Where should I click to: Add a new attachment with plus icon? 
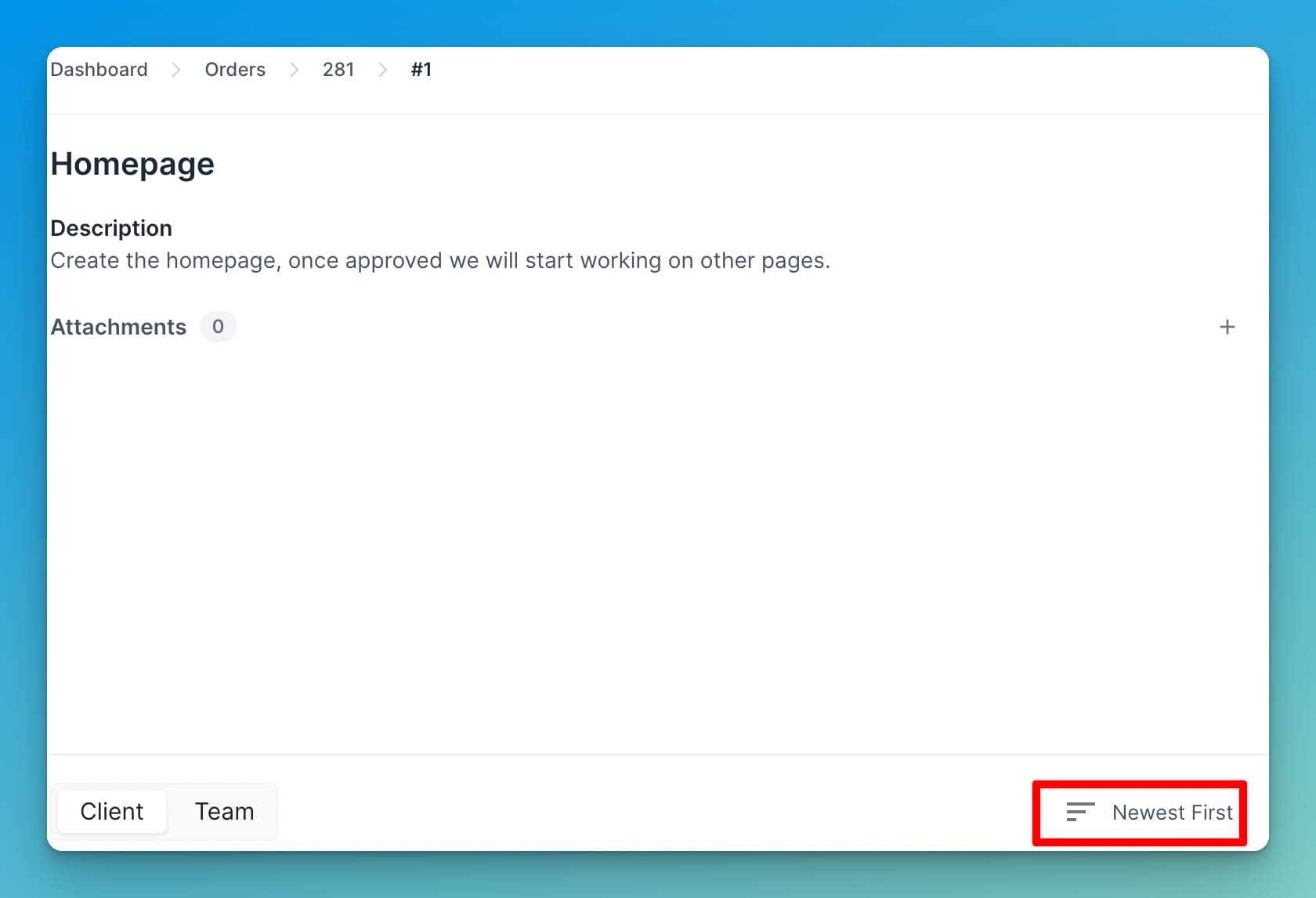1227,327
